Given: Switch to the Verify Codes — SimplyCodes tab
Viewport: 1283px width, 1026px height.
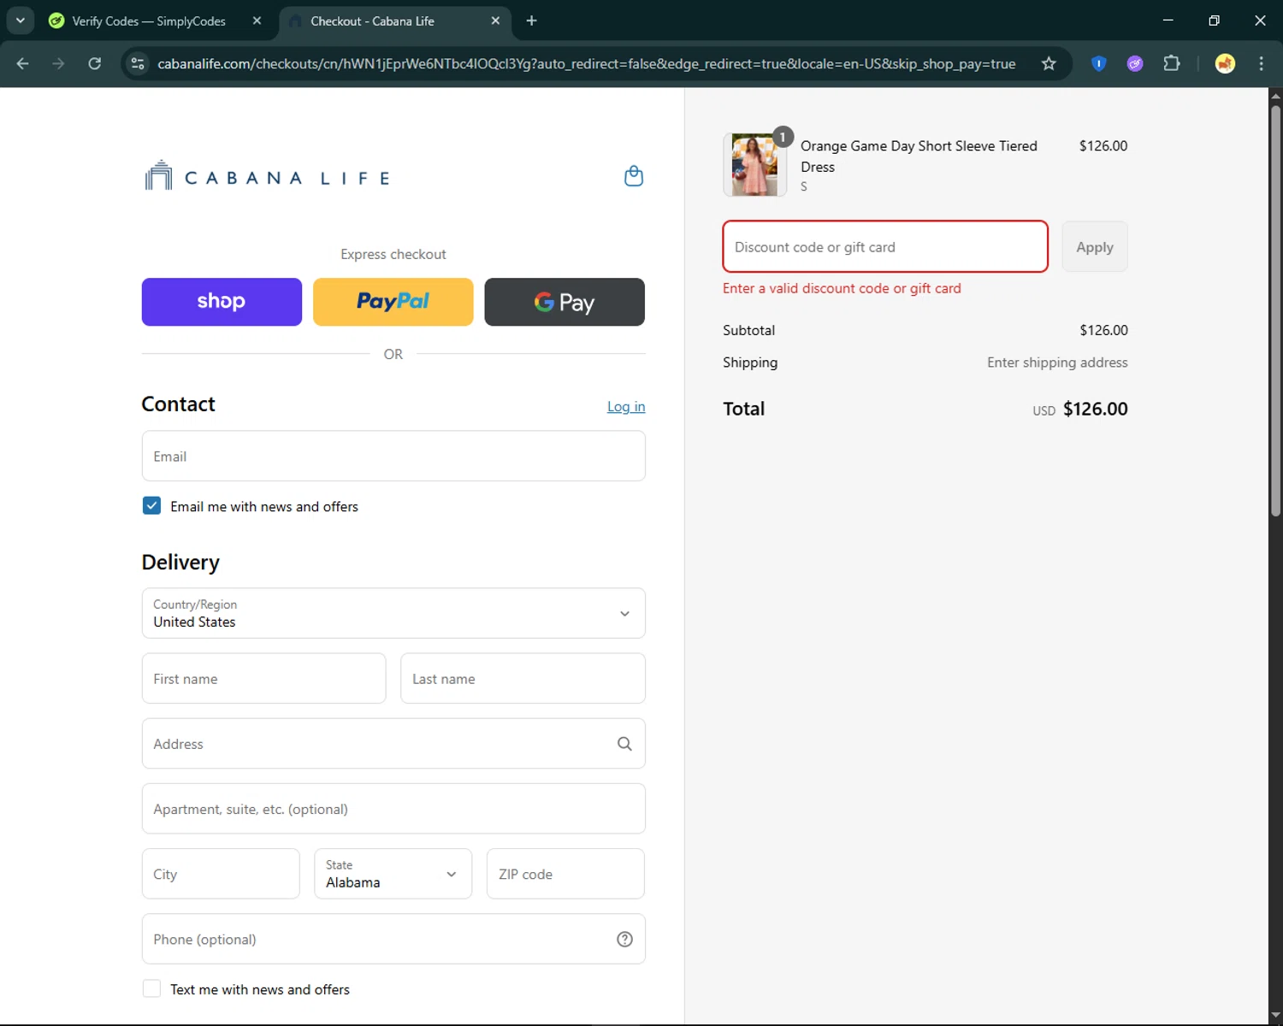Looking at the screenshot, I should 149,21.
